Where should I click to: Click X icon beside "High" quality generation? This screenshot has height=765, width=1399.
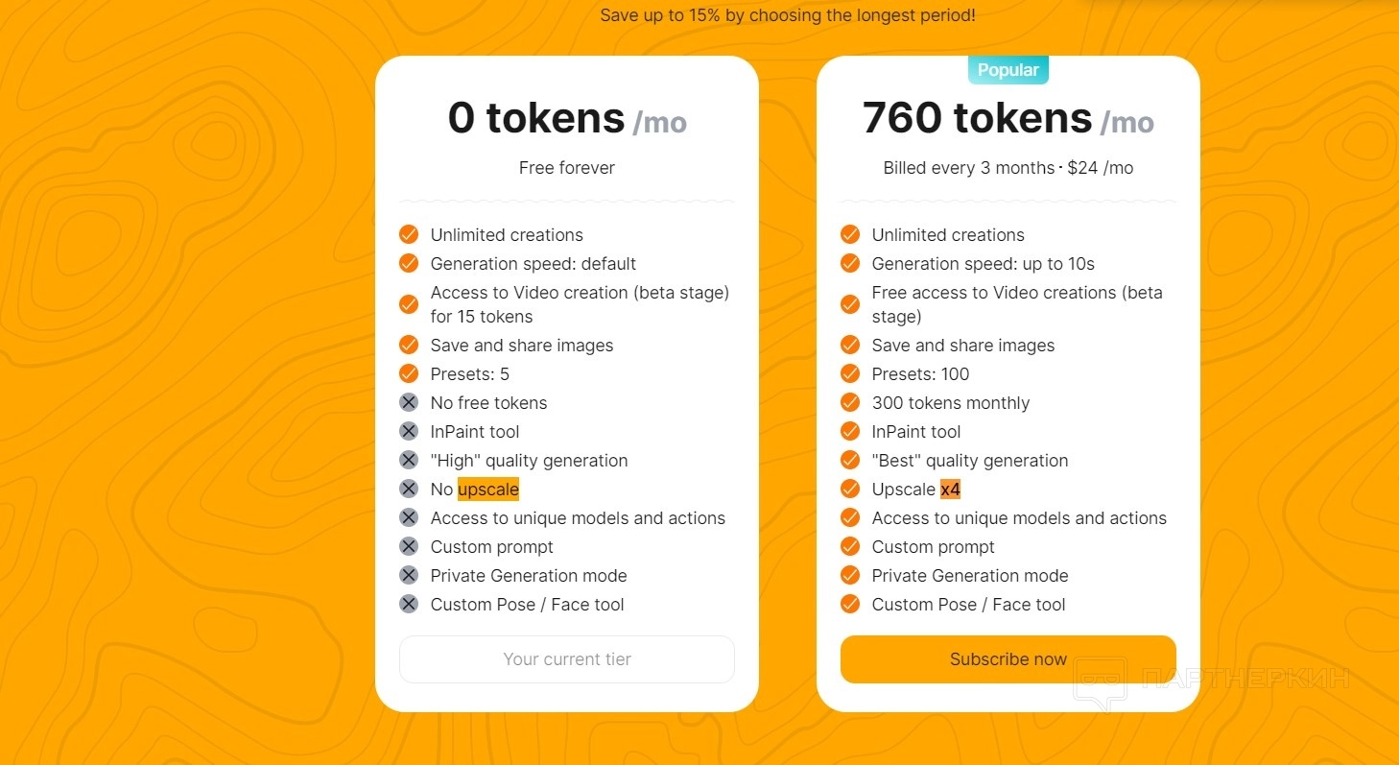coord(409,460)
